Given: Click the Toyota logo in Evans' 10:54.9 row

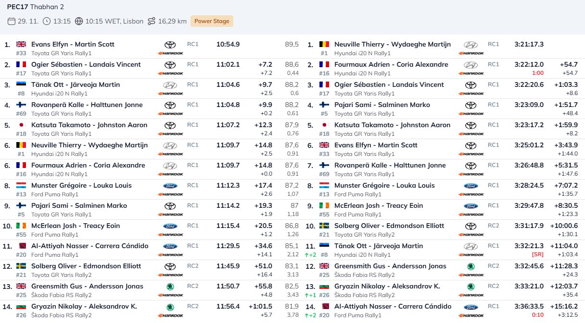Looking at the screenshot, I should (x=170, y=45).
